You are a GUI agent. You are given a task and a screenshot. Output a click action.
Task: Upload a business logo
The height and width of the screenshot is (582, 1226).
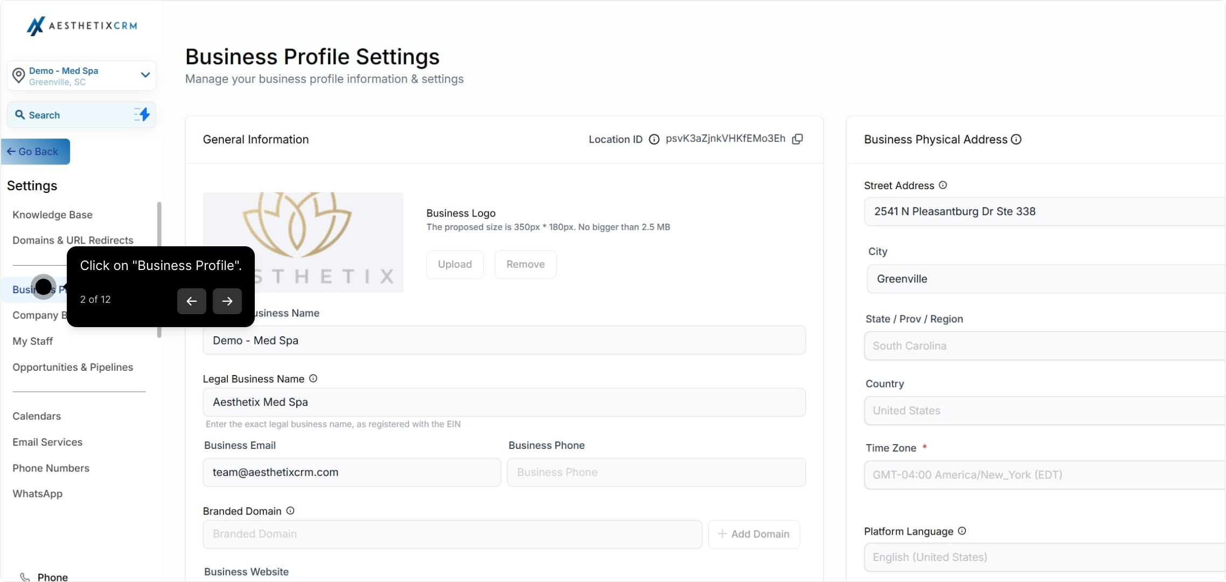(x=455, y=265)
